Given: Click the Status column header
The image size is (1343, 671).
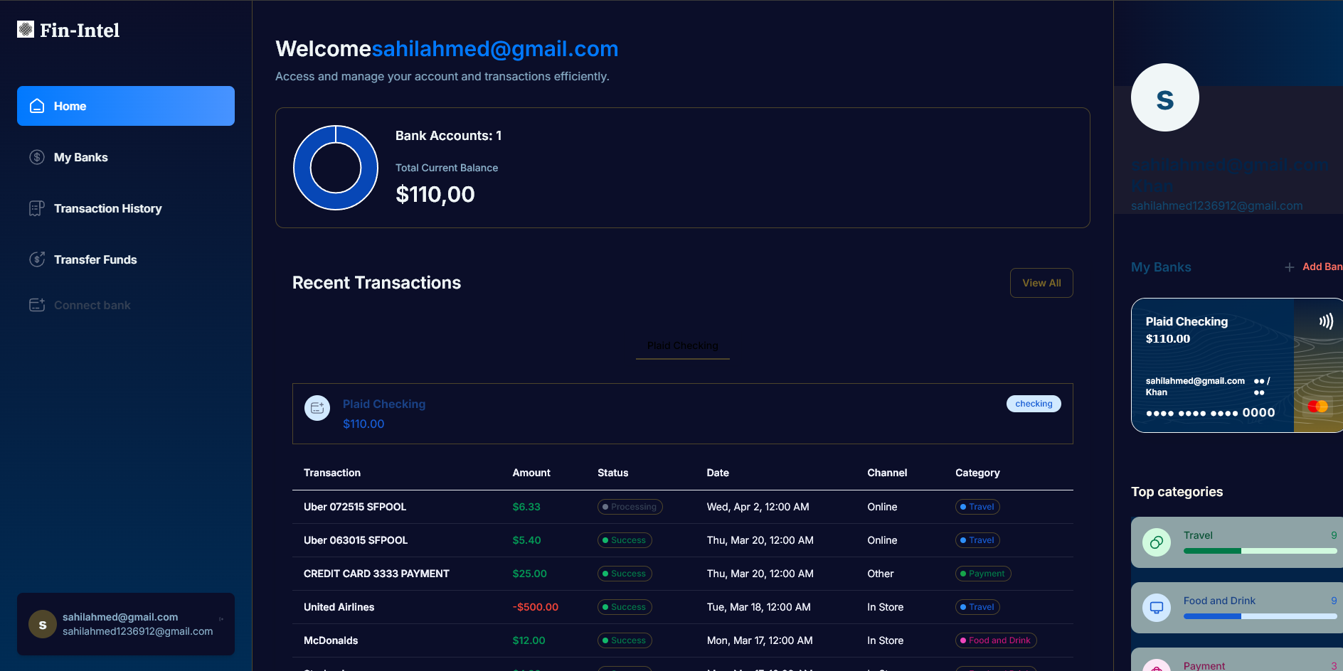Looking at the screenshot, I should tap(613, 473).
